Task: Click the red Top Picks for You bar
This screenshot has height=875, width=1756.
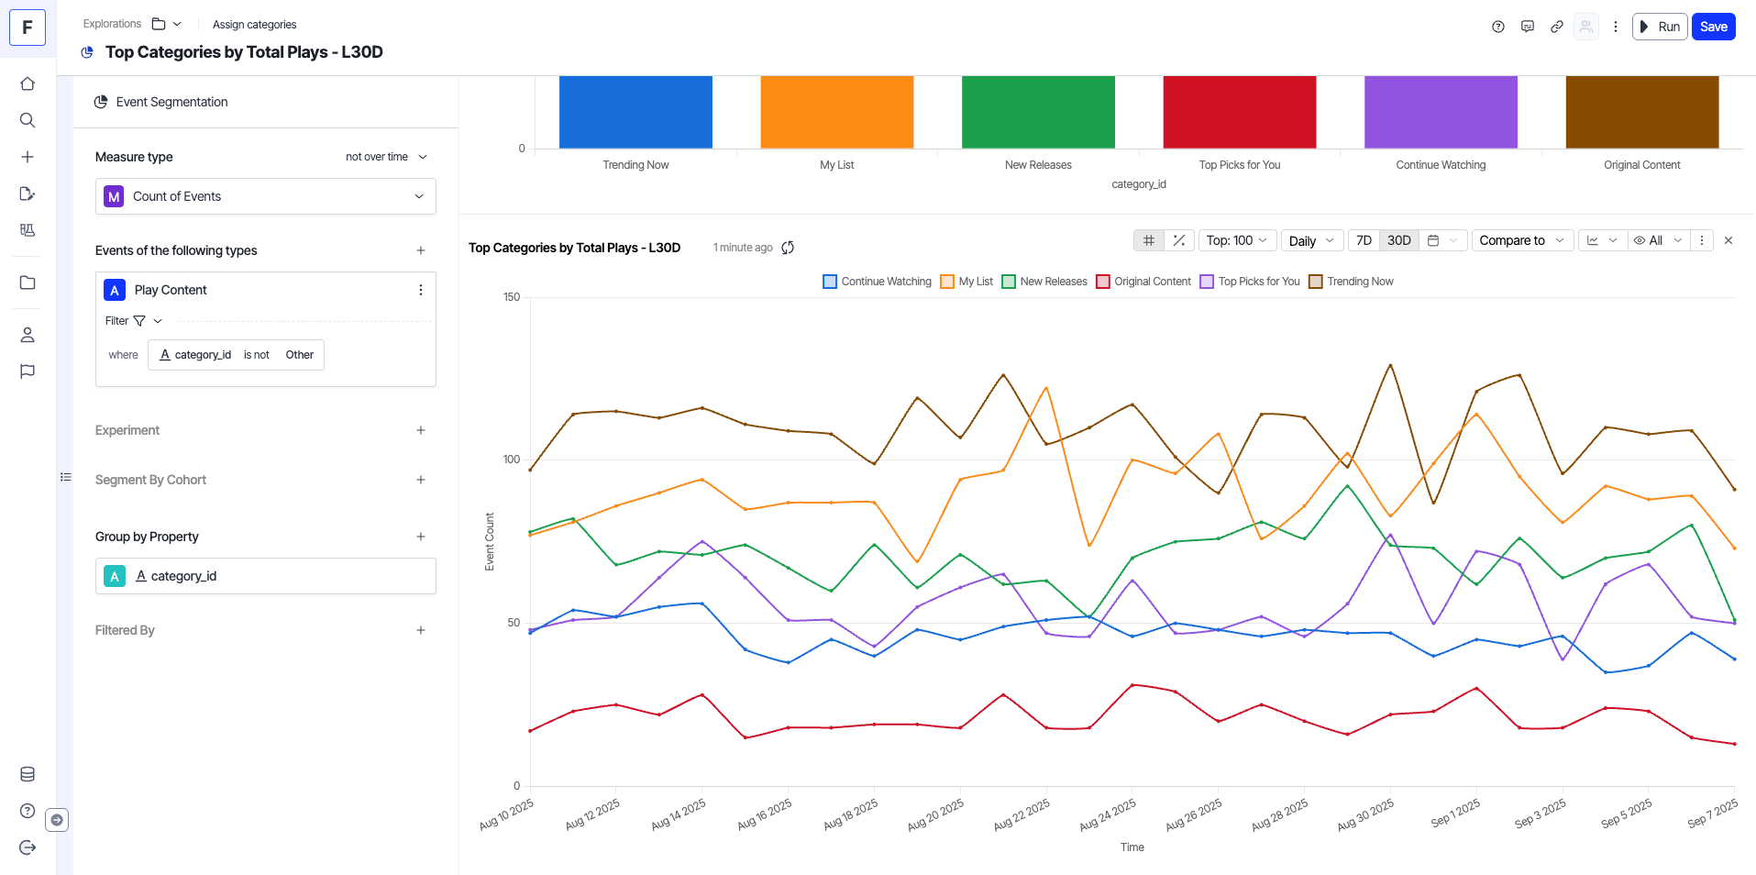Action: 1239,112
